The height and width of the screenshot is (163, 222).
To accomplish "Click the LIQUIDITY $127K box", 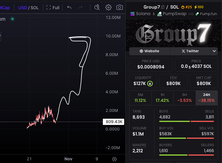I will (143, 81).
